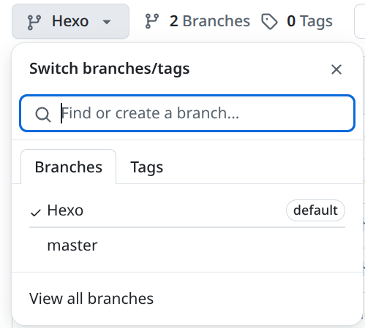Click the Switch branches/tags heading
Screen dimensions: 365x328
[110, 69]
